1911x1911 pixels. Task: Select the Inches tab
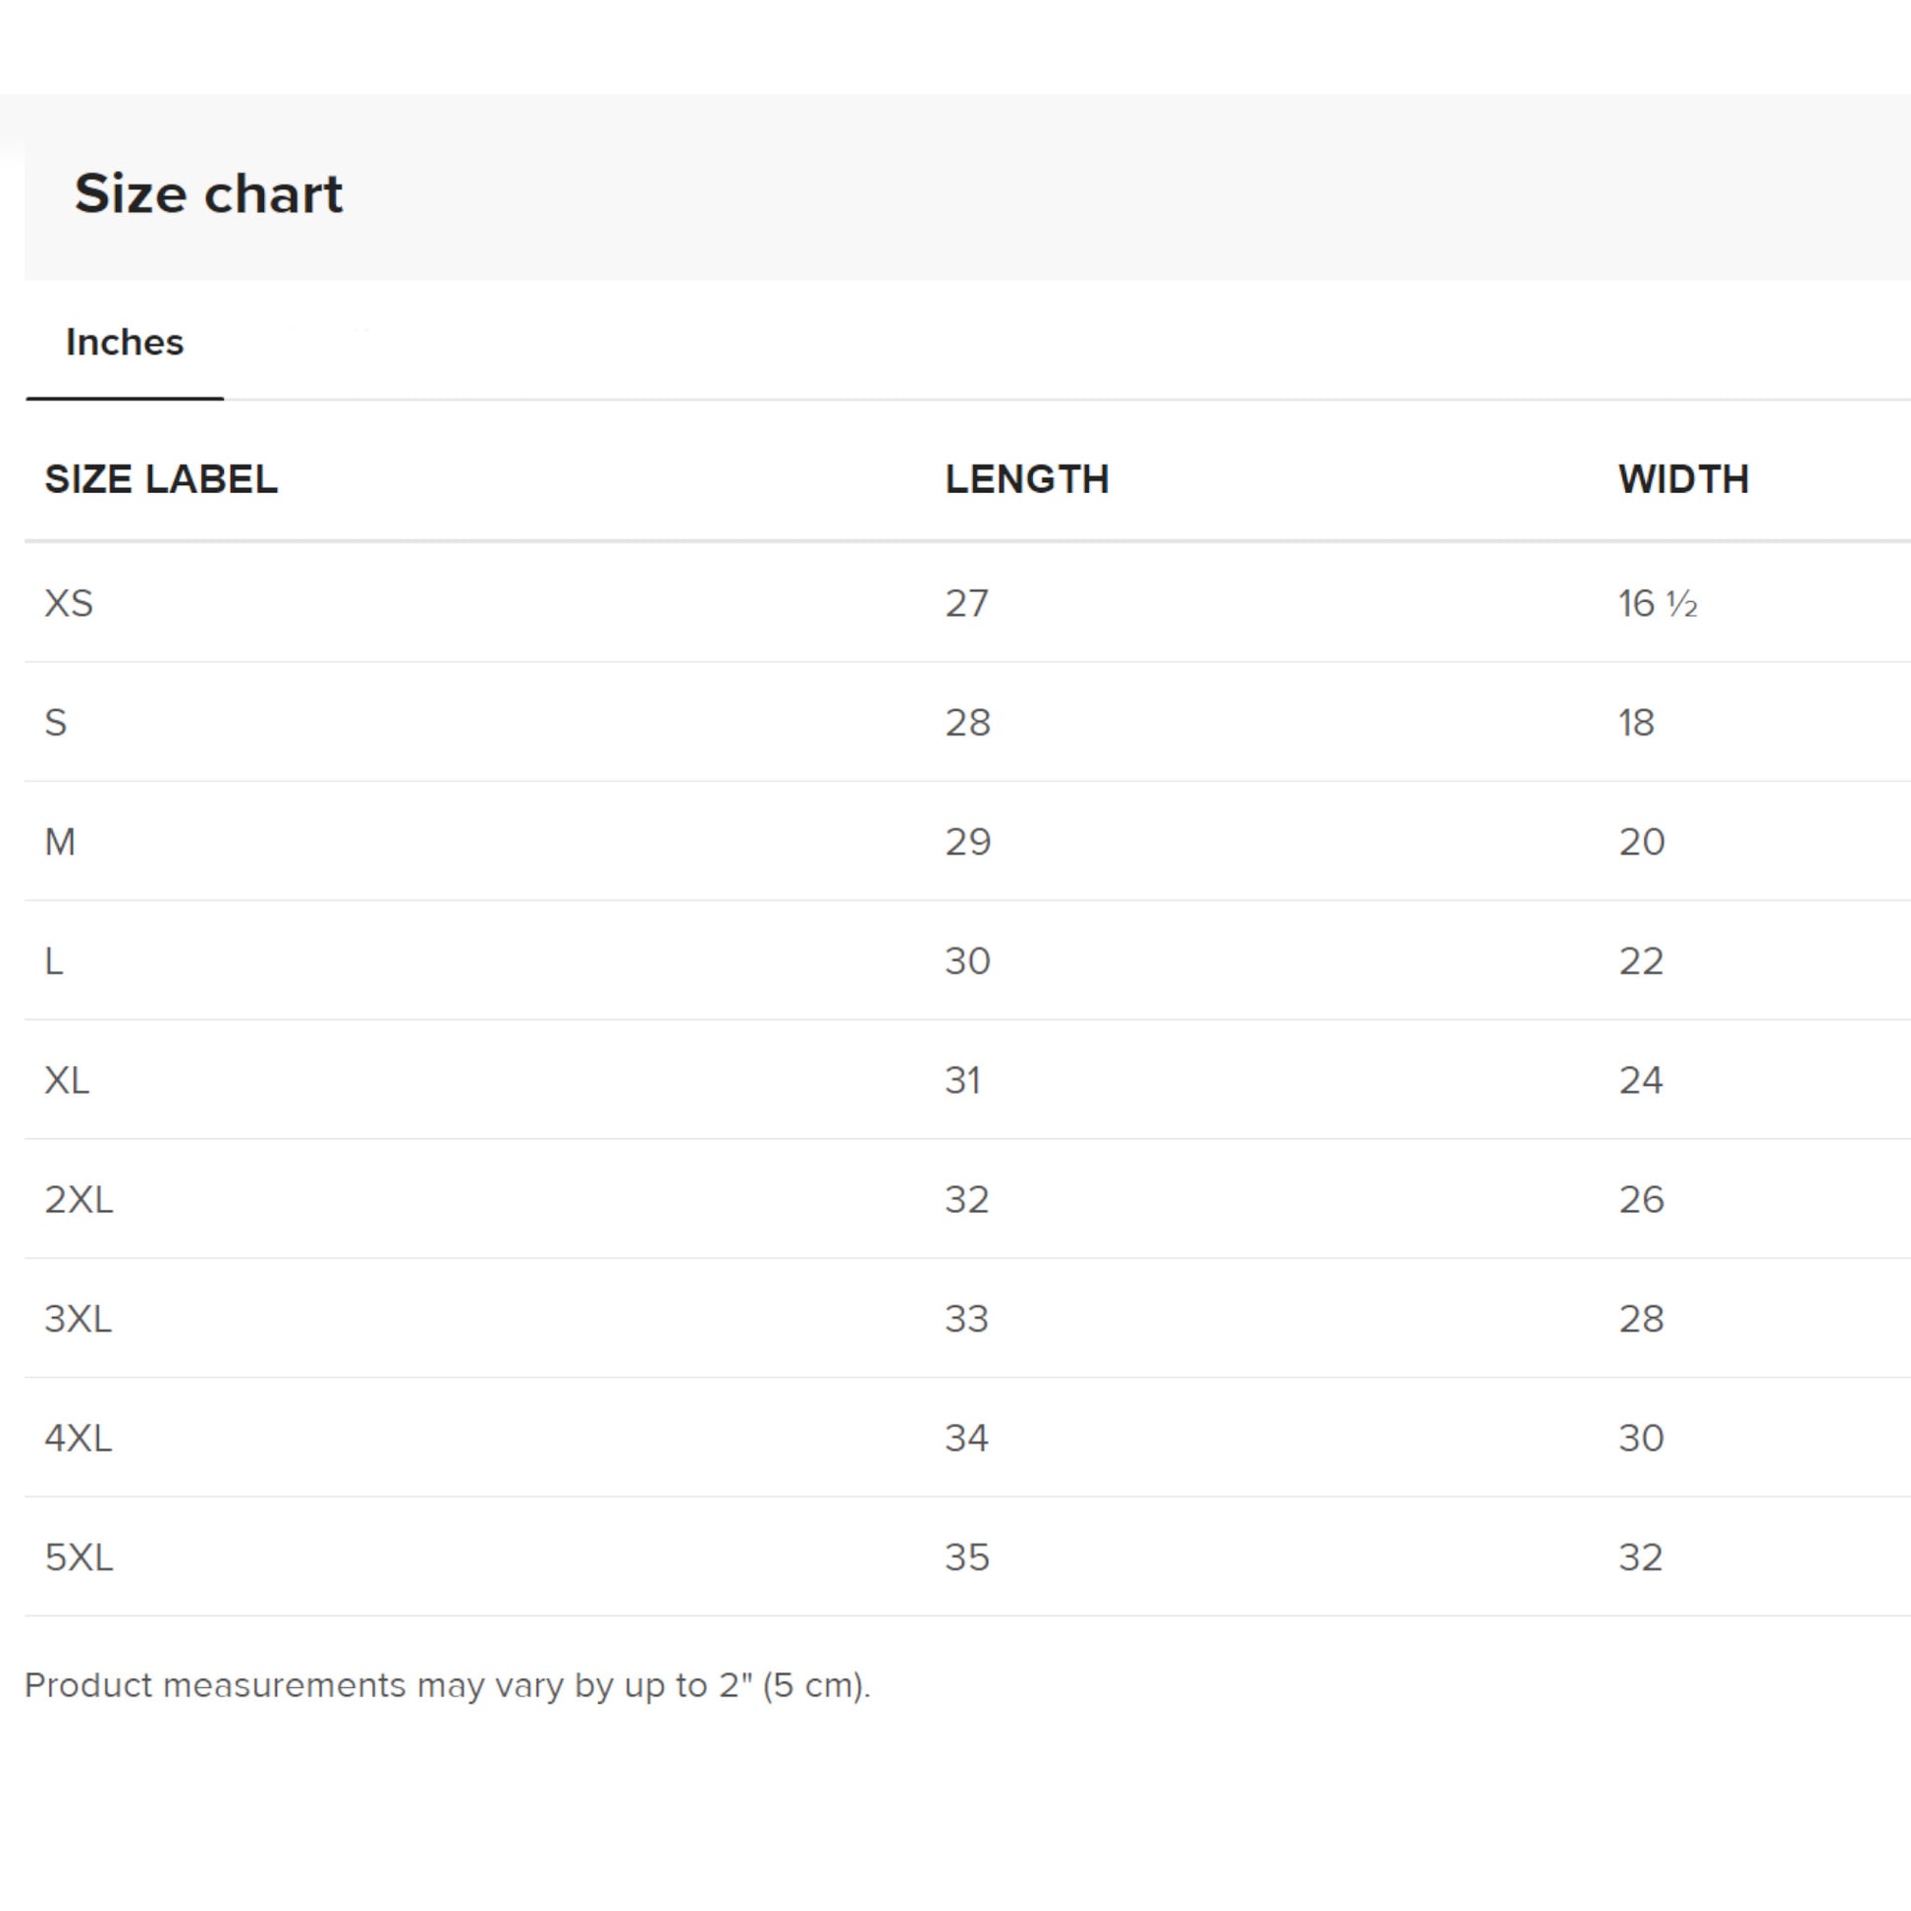125,343
